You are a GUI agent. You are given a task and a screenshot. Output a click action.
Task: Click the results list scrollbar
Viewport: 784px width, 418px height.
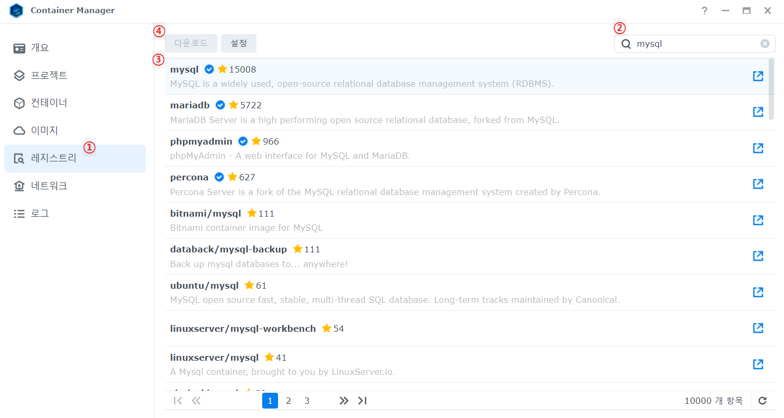[772, 89]
